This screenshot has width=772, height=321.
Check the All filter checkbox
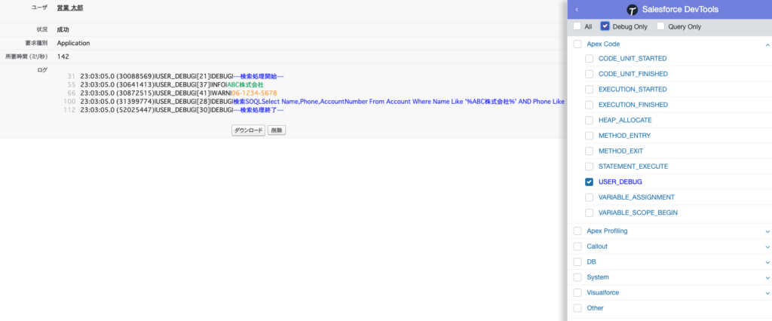pyautogui.click(x=577, y=26)
